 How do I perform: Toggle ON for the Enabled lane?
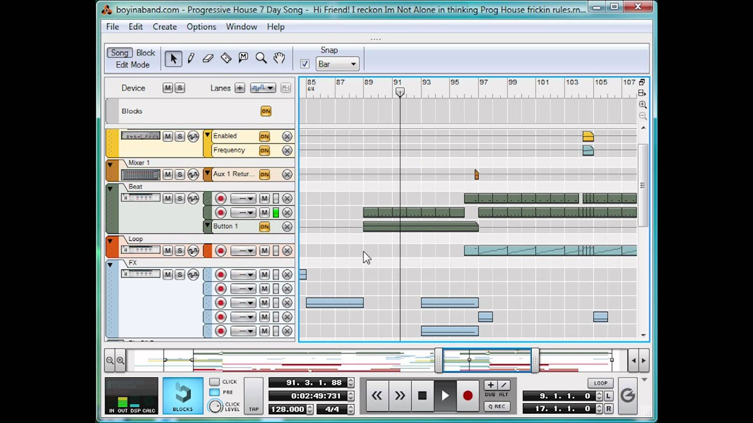pyautogui.click(x=265, y=136)
